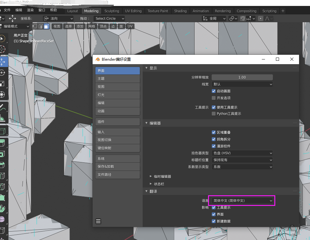Open the 编辑模式 mode dropdown
The height and width of the screenshot is (240, 310).
(x=15, y=26)
